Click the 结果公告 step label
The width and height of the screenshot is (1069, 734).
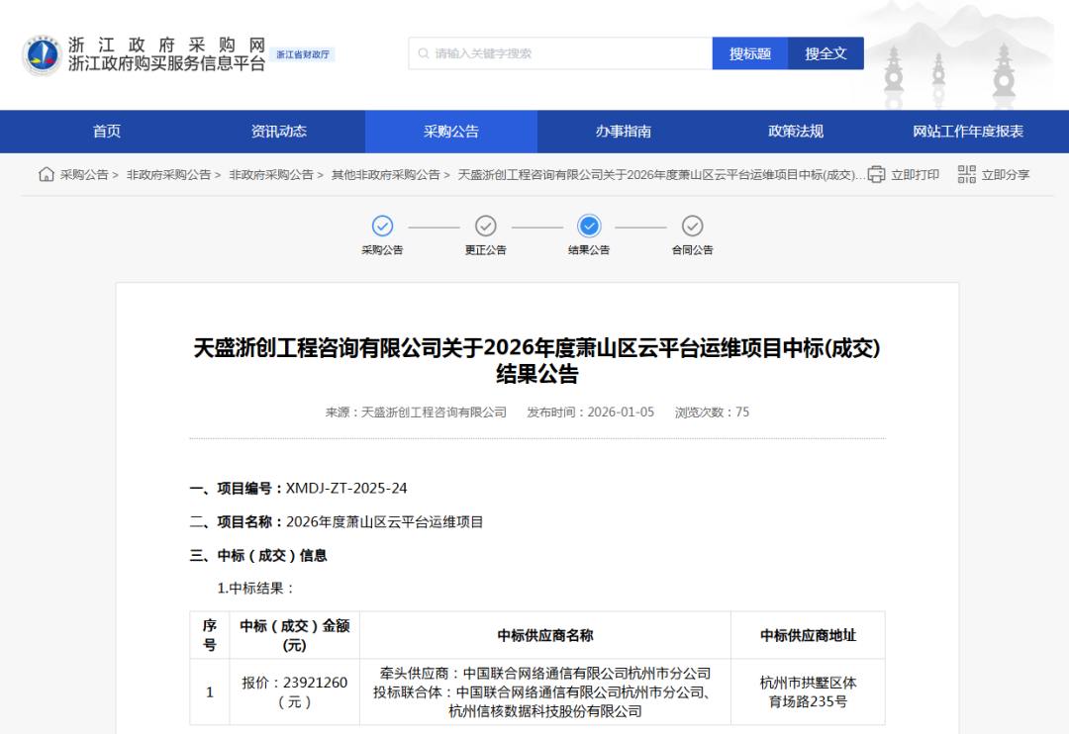point(589,250)
